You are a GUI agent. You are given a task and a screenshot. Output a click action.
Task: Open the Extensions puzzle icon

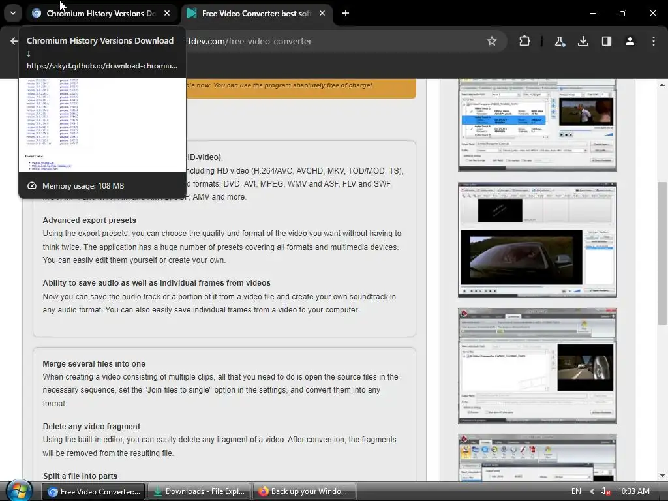524,41
